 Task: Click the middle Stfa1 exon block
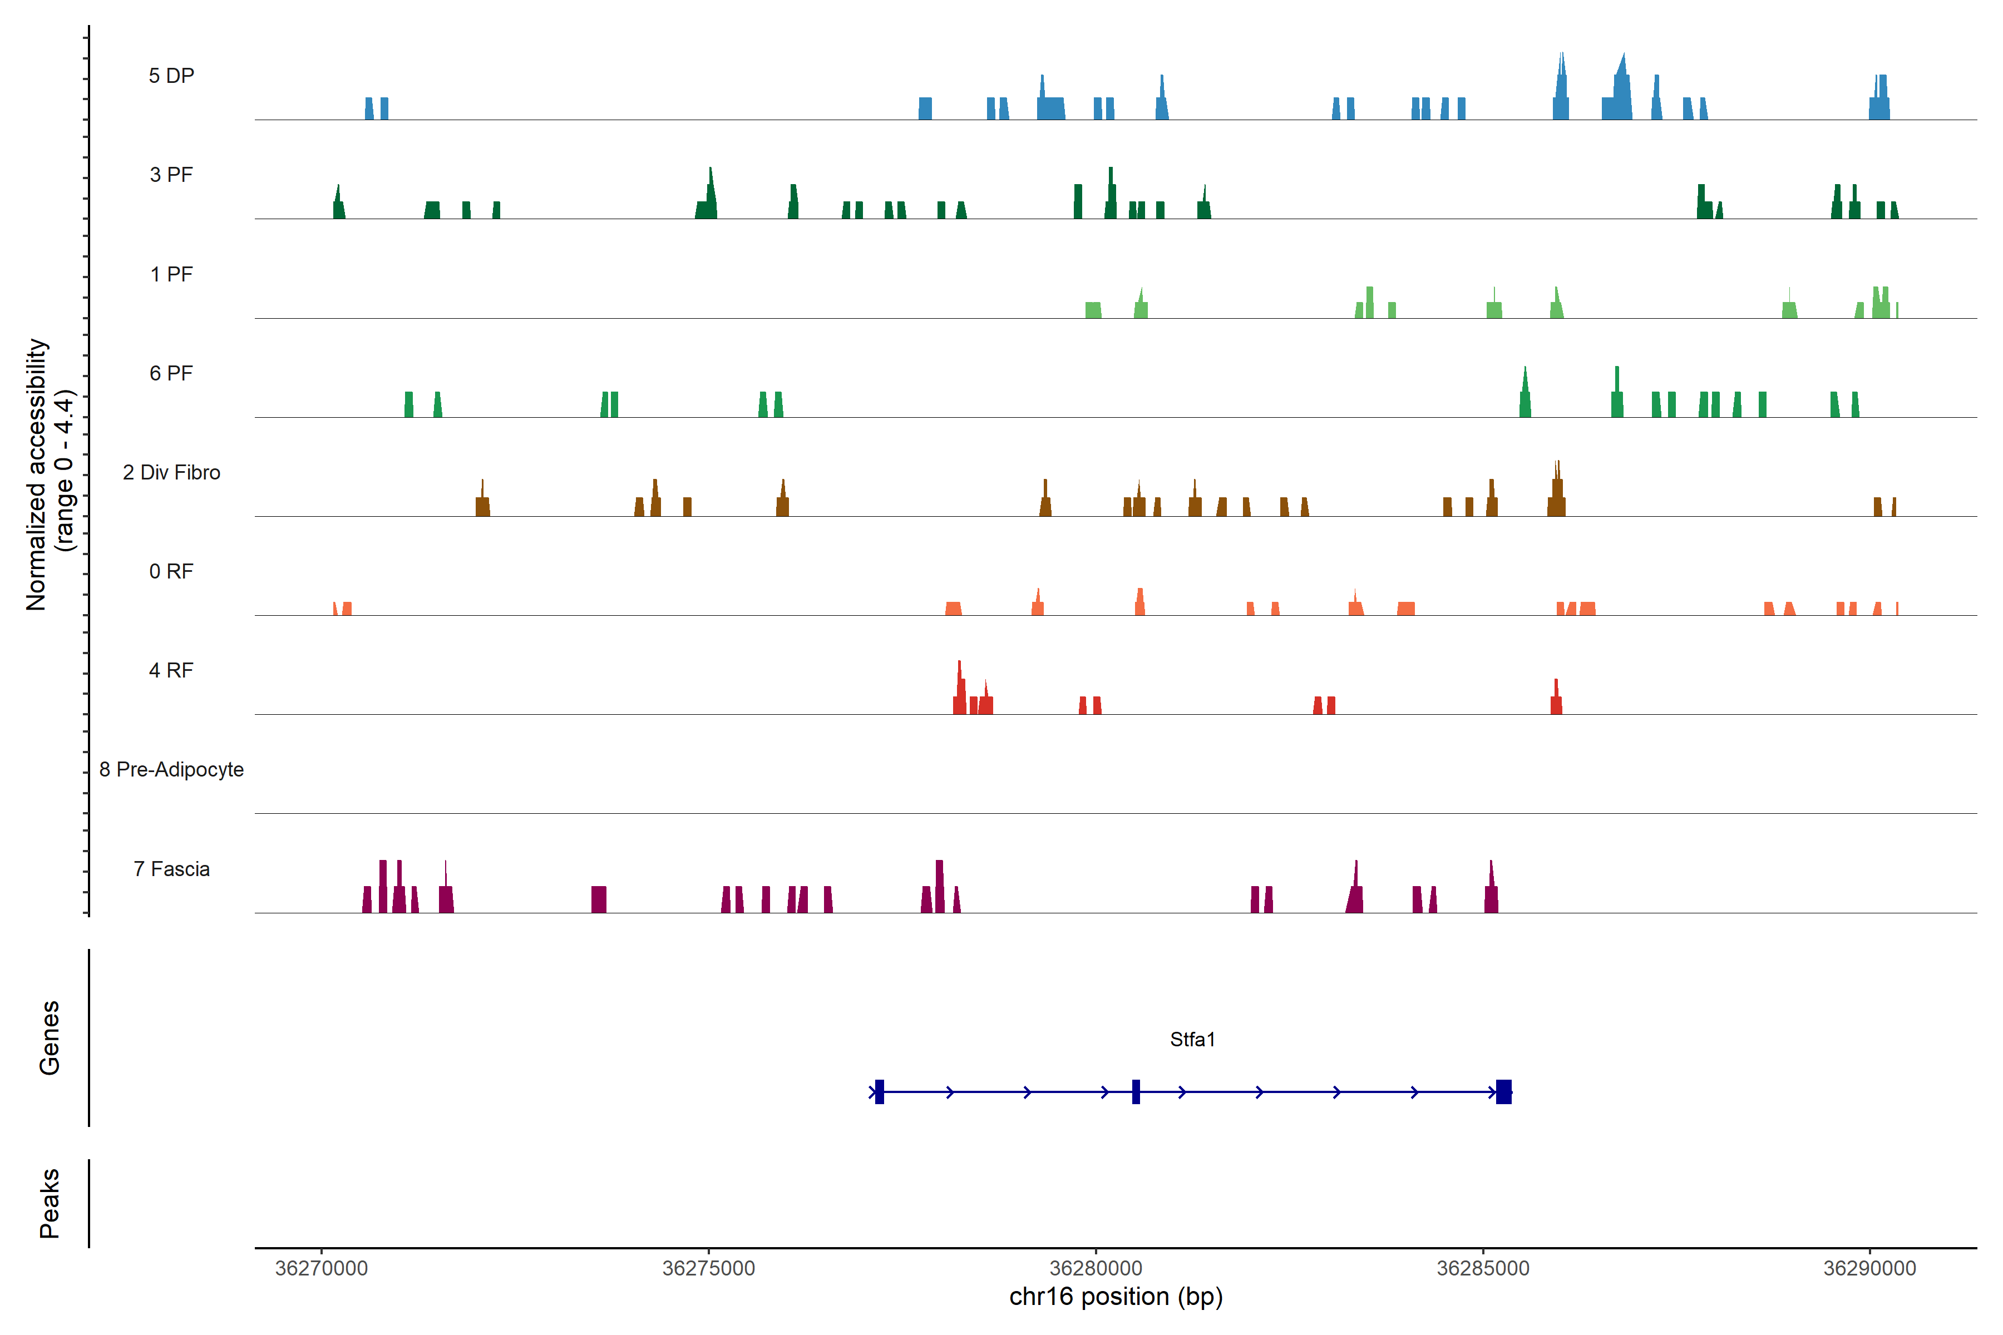click(x=1136, y=1091)
